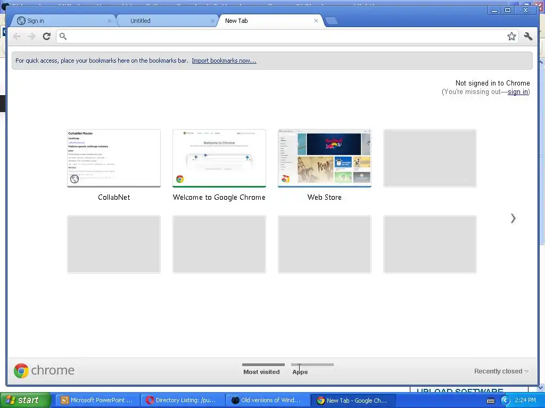This screenshot has height=408, width=545.
Task: Go to next page with right chevron
Action: [513, 218]
